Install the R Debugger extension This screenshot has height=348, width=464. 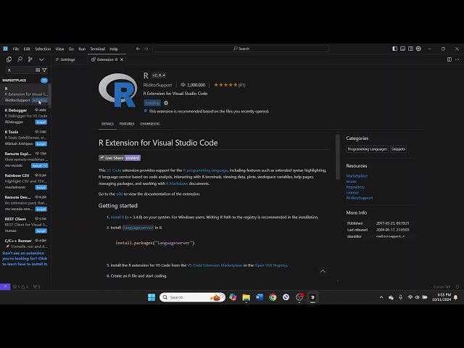pos(41,123)
